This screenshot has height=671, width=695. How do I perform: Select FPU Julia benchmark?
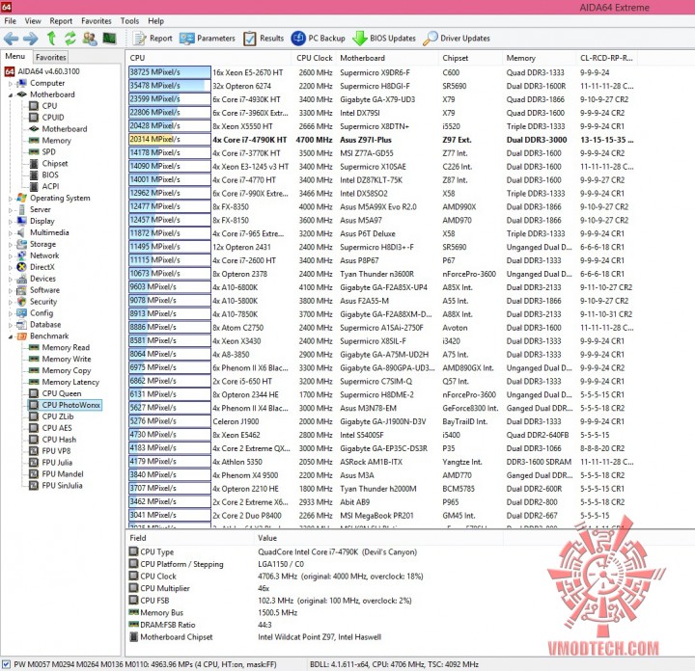click(x=50, y=463)
